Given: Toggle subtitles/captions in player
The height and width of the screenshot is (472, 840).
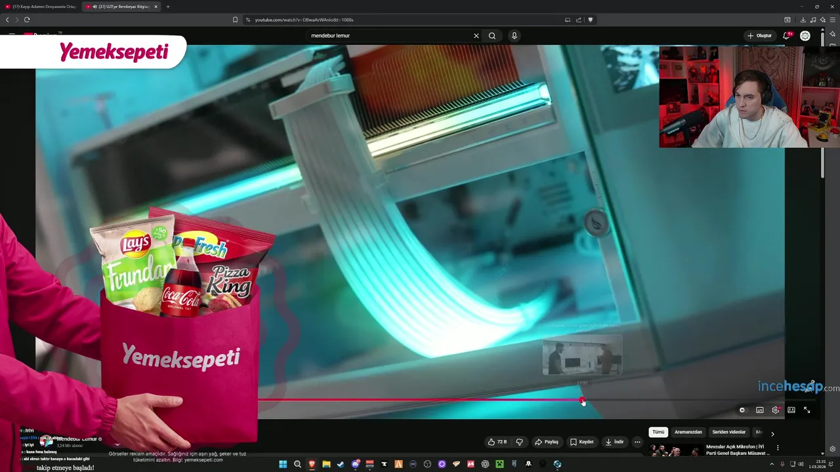Looking at the screenshot, I should [x=760, y=410].
